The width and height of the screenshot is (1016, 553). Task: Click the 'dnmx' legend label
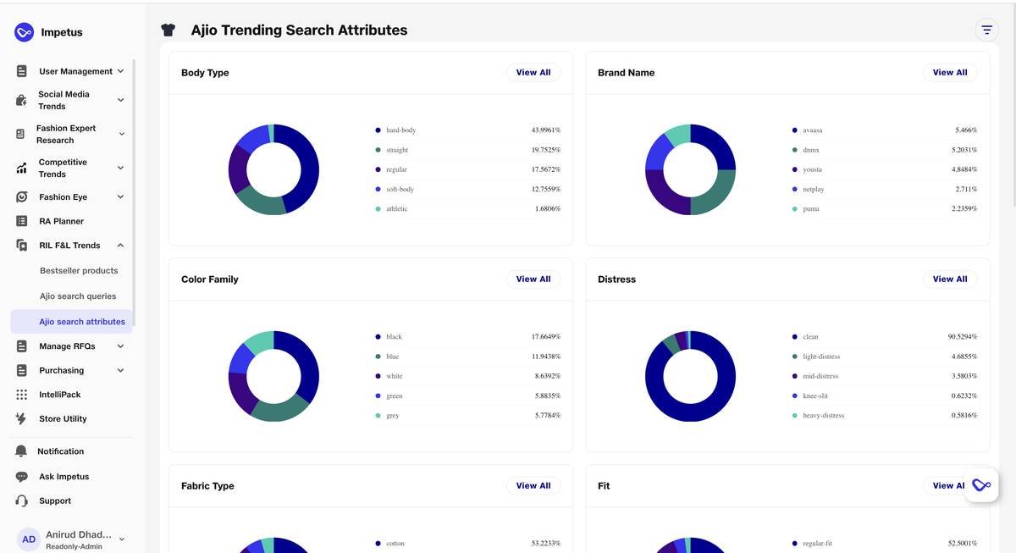tap(811, 150)
